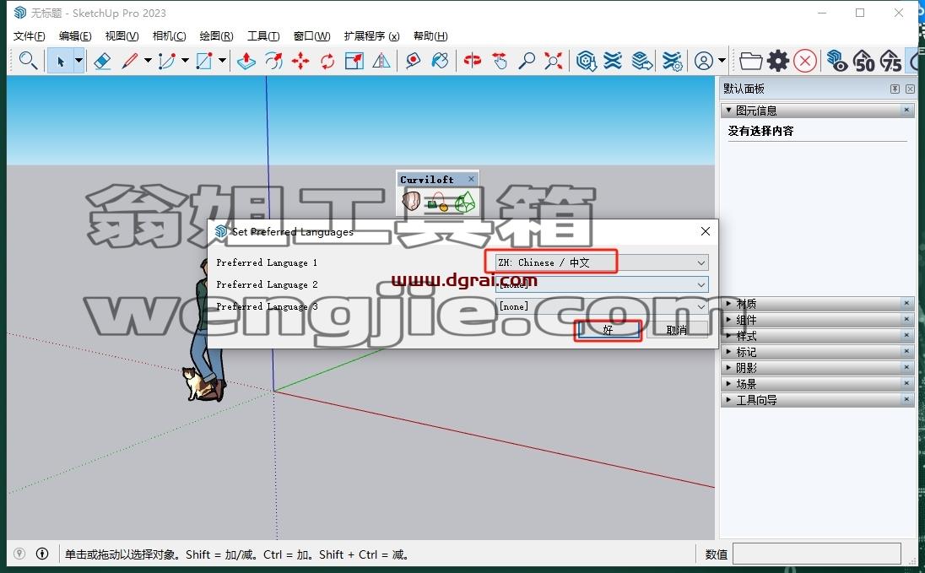Open the 文件(F) menu
Viewport: 925px width, 573px height.
pyautogui.click(x=29, y=36)
